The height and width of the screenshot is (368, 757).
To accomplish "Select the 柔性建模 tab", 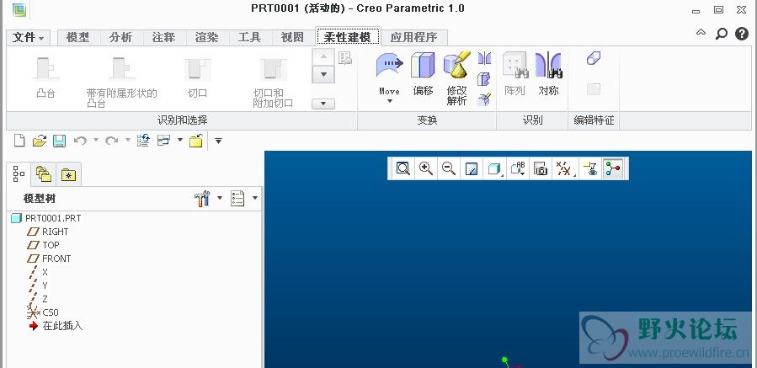I will pyautogui.click(x=348, y=37).
